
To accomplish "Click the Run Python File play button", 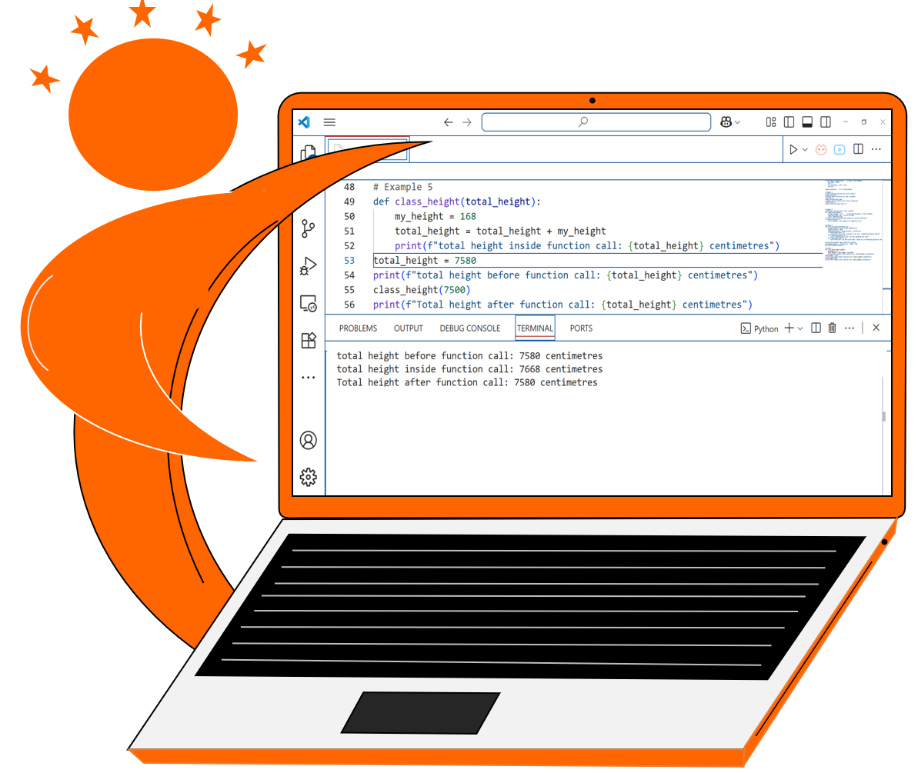I will click(793, 150).
